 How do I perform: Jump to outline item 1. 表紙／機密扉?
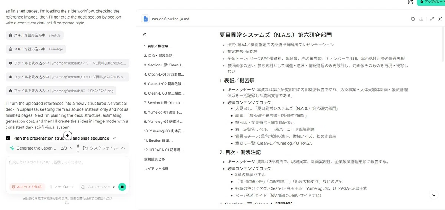point(156,46)
